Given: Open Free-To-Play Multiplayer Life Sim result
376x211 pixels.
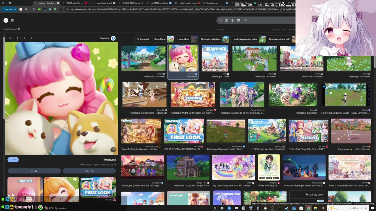Looking at the screenshot, I should pyautogui.click(x=141, y=131).
